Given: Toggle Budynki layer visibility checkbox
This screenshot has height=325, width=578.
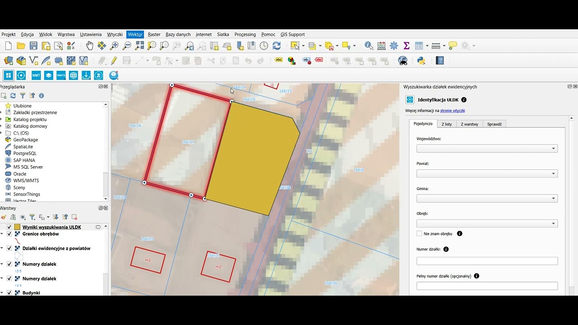Looking at the screenshot, I should [9, 292].
